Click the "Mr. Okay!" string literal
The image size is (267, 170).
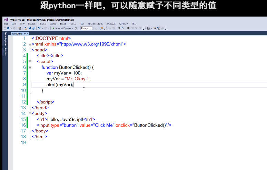coord(77,79)
